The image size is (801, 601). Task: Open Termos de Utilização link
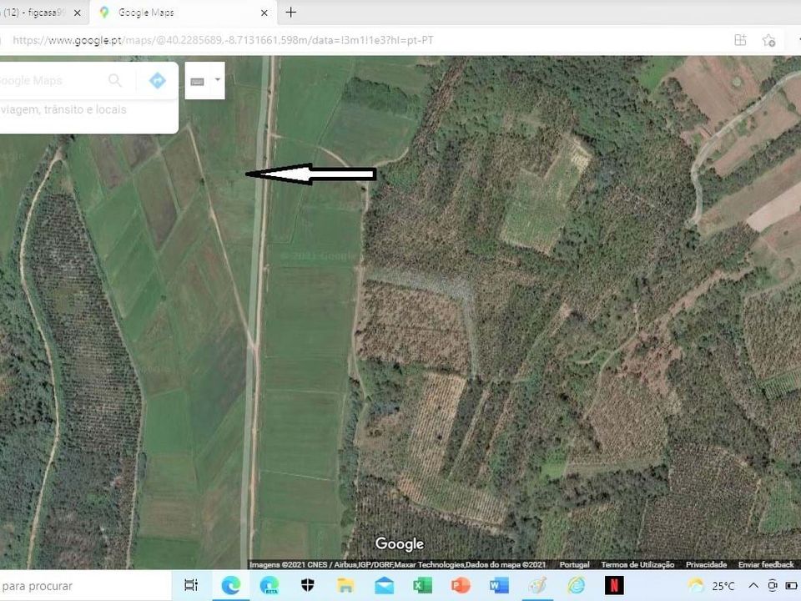[x=637, y=564]
